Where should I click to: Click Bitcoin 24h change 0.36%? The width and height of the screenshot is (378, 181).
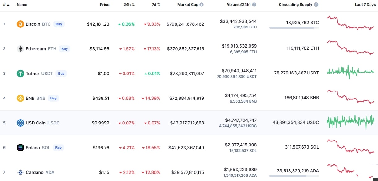(126, 24)
